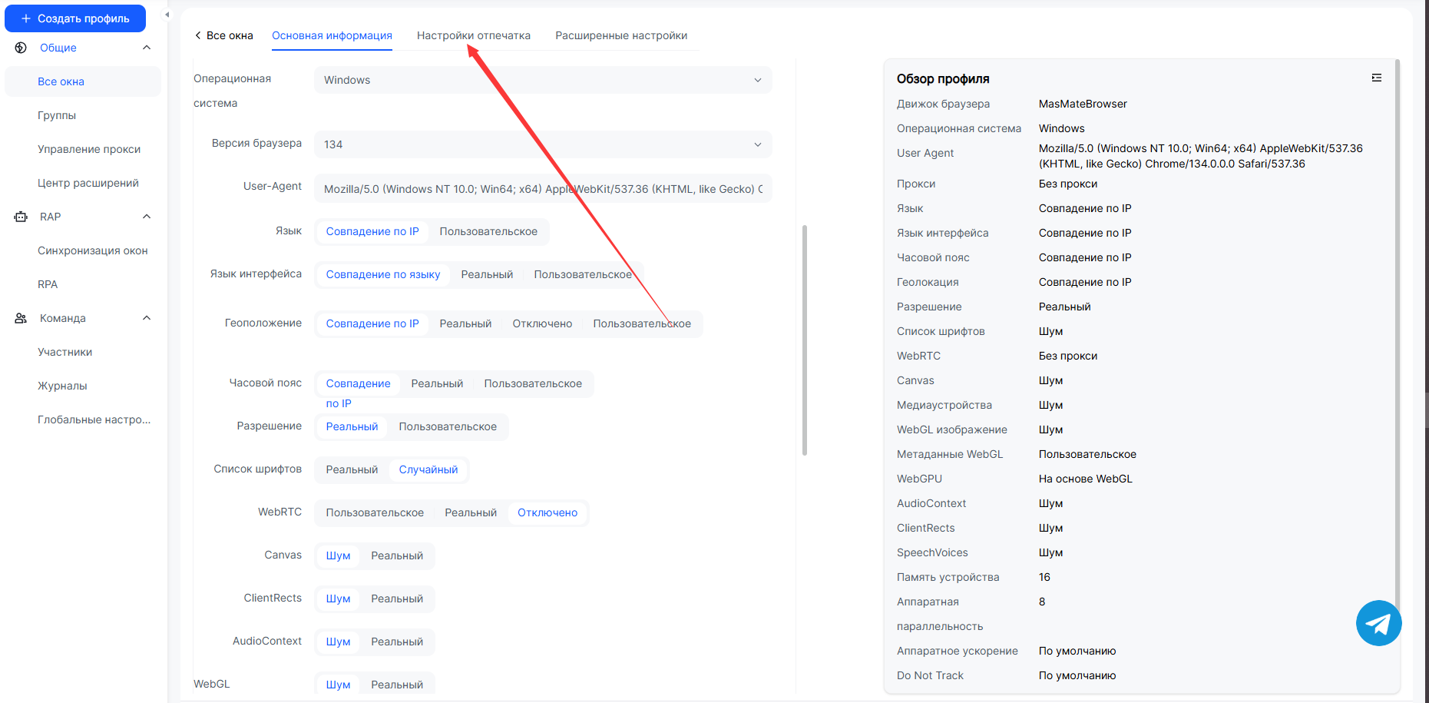
Task: Choose Реальный for font list
Action: pos(352,469)
